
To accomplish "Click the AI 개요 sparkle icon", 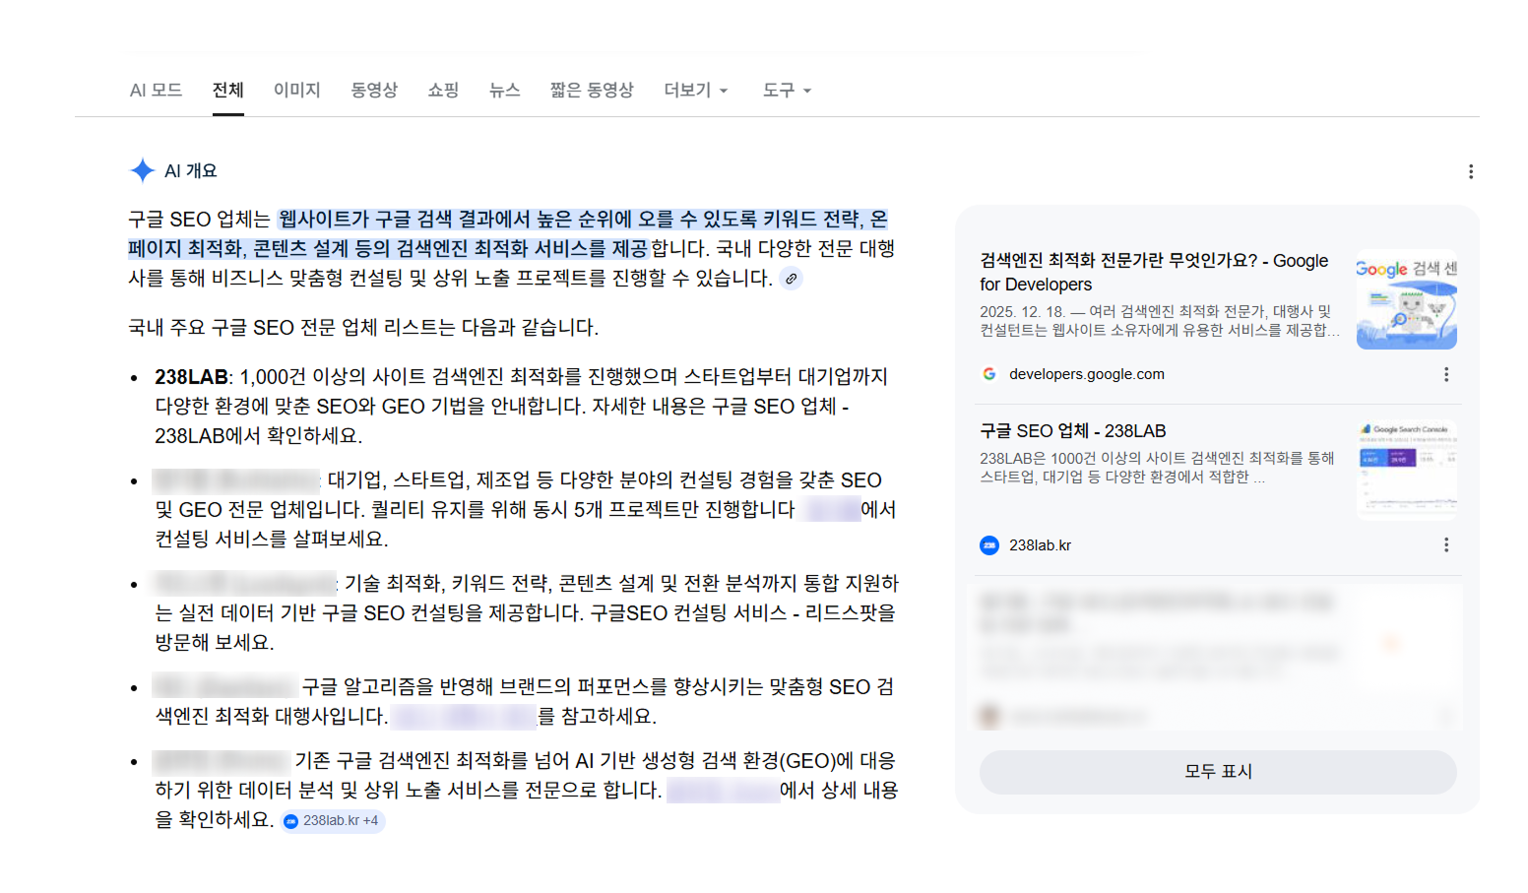I will coord(143,170).
